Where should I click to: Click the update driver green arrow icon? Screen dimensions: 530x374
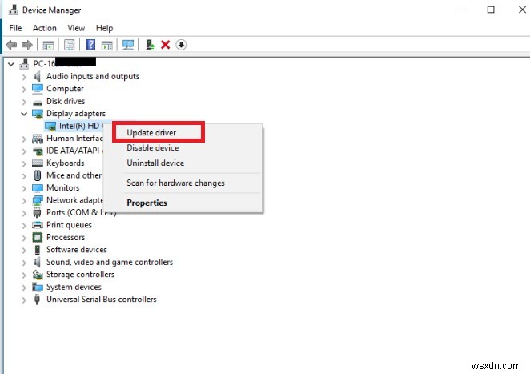click(150, 45)
